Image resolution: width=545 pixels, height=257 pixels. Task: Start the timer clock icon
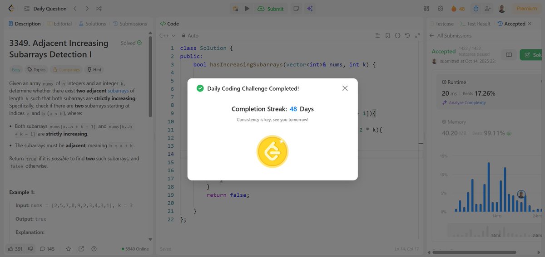(x=476, y=9)
